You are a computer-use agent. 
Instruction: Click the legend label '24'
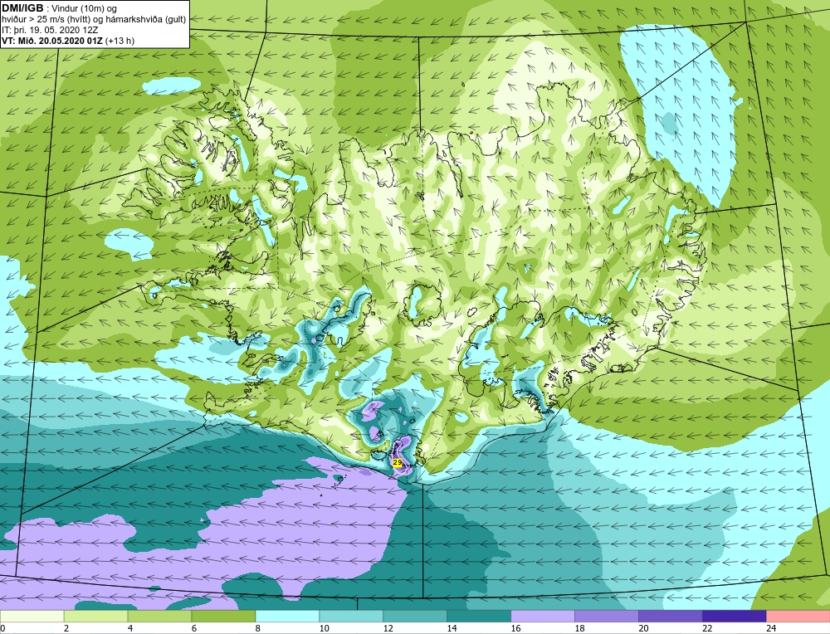pyautogui.click(x=771, y=628)
